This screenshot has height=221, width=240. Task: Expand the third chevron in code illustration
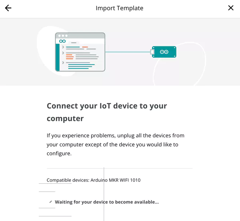[x=63, y=62]
